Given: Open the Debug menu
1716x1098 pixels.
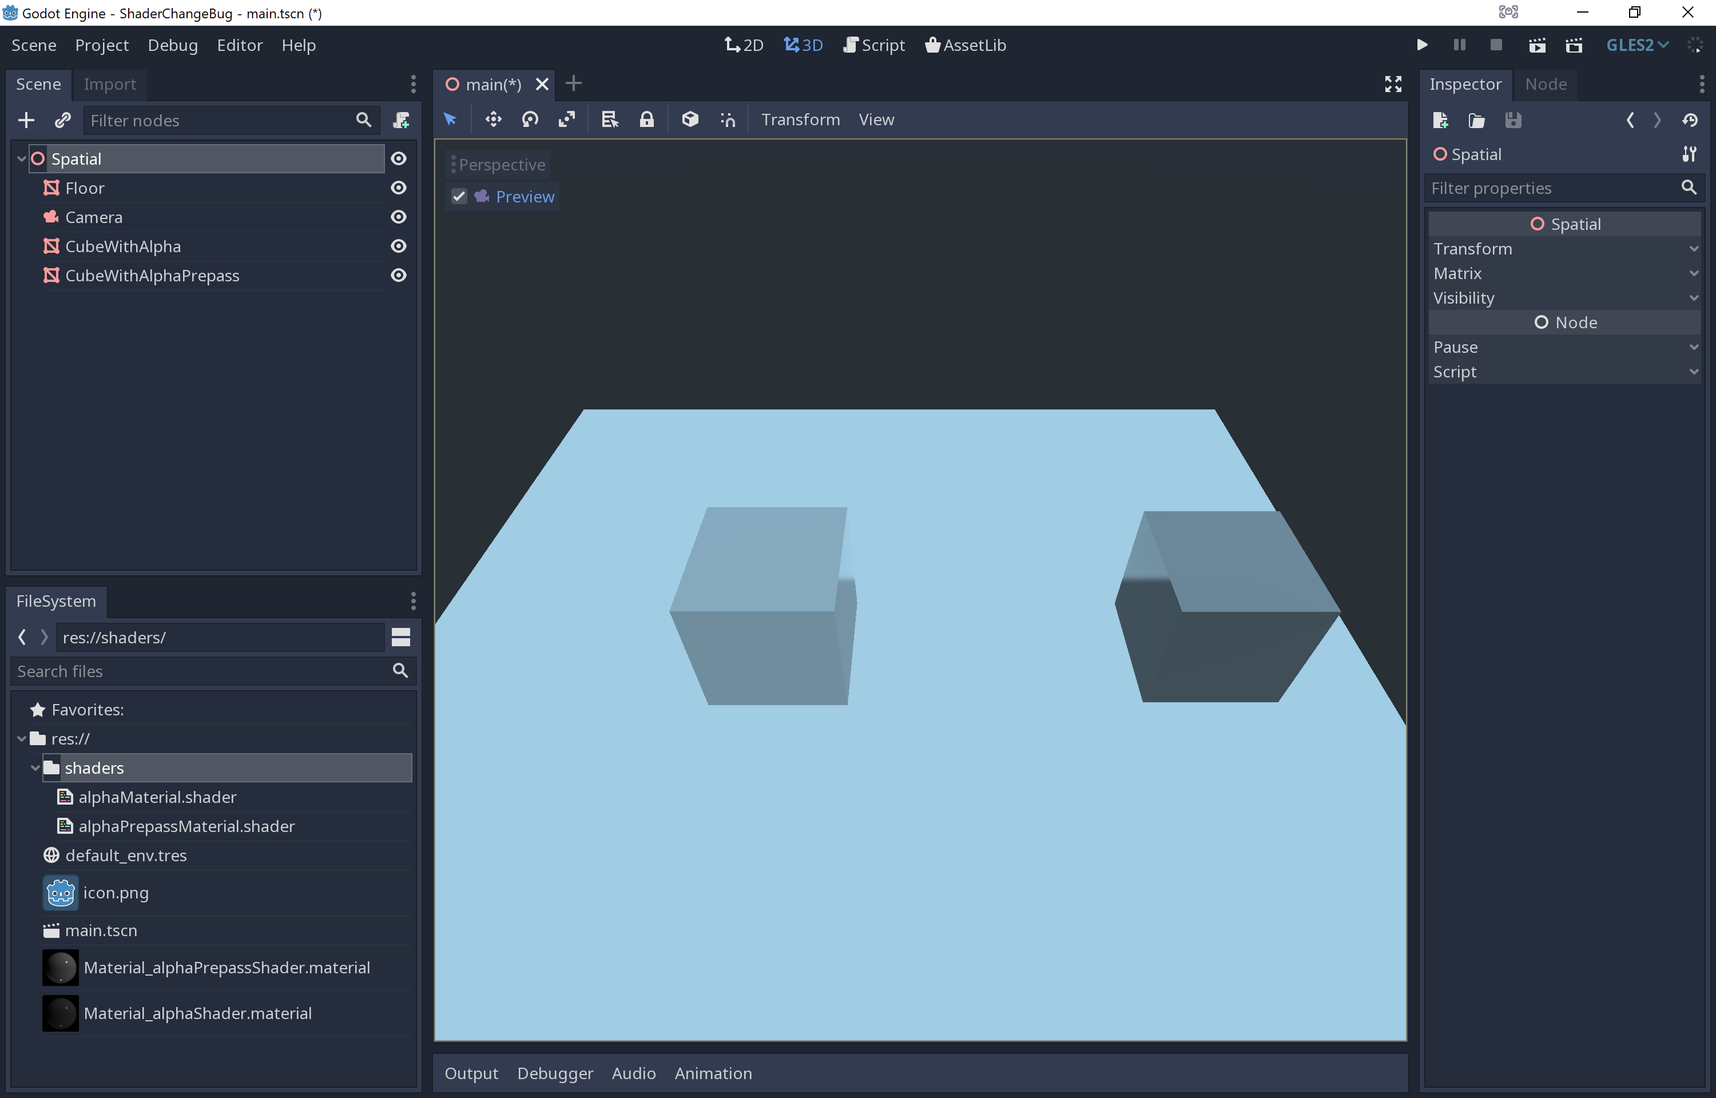Looking at the screenshot, I should (x=173, y=45).
